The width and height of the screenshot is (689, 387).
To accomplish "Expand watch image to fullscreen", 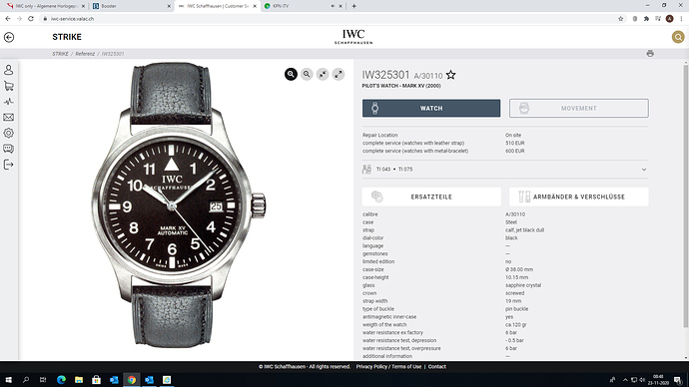I will [x=339, y=74].
